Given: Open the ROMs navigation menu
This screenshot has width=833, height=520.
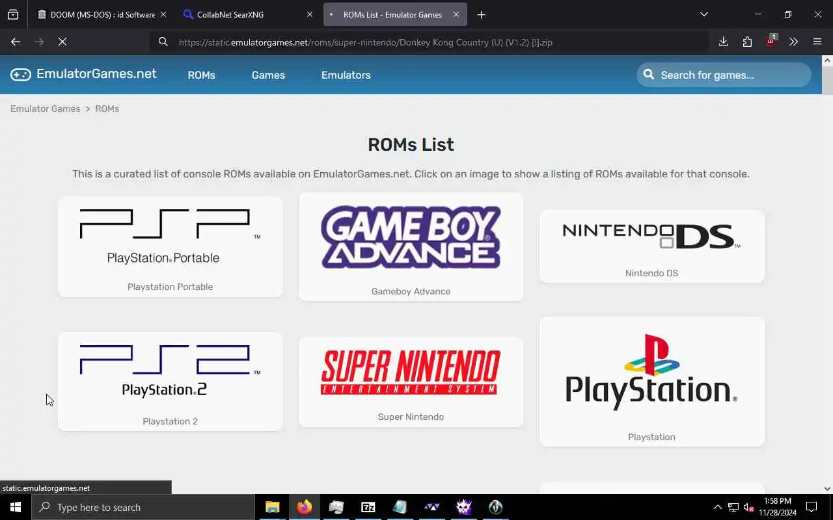Looking at the screenshot, I should tap(201, 75).
